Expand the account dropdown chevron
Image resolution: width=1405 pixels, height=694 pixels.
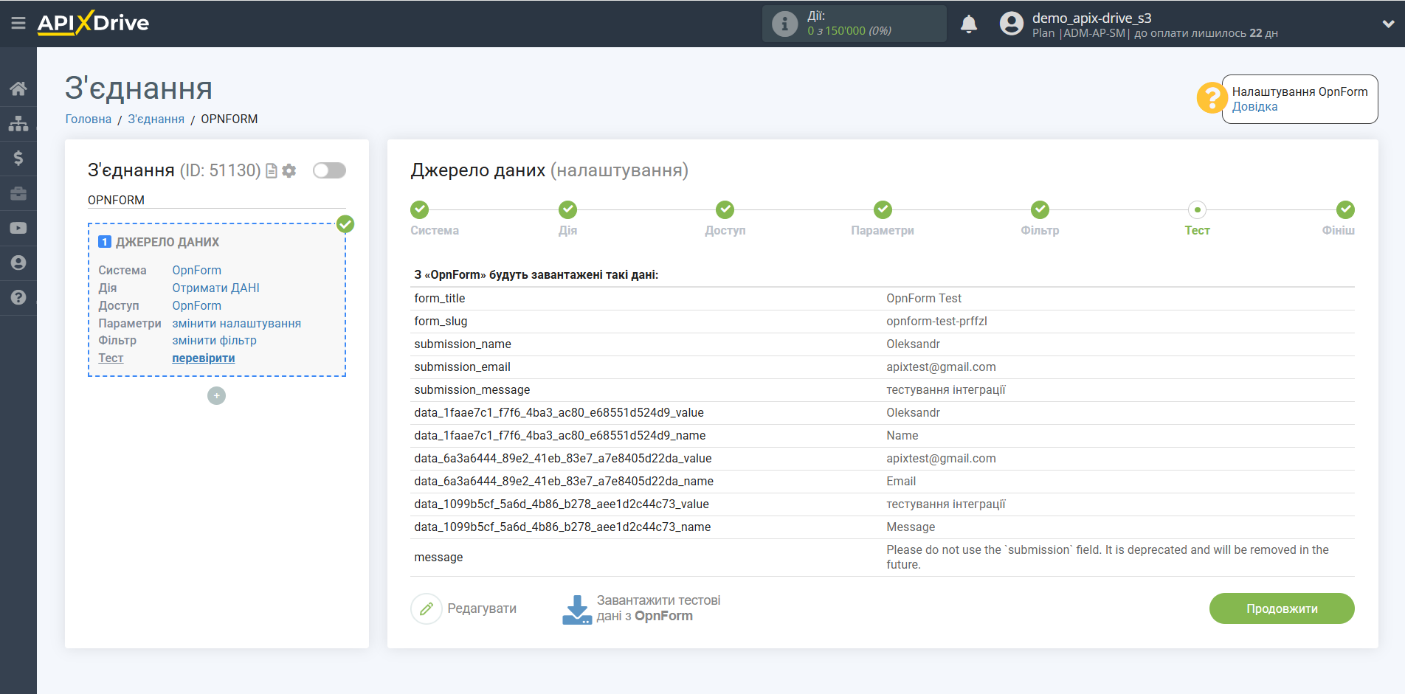click(1388, 24)
